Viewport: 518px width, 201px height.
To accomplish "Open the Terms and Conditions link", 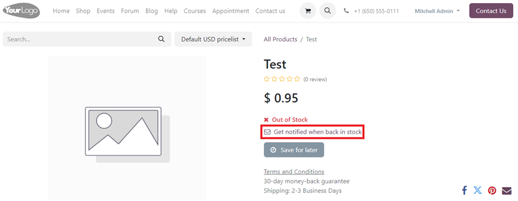I will tap(294, 172).
